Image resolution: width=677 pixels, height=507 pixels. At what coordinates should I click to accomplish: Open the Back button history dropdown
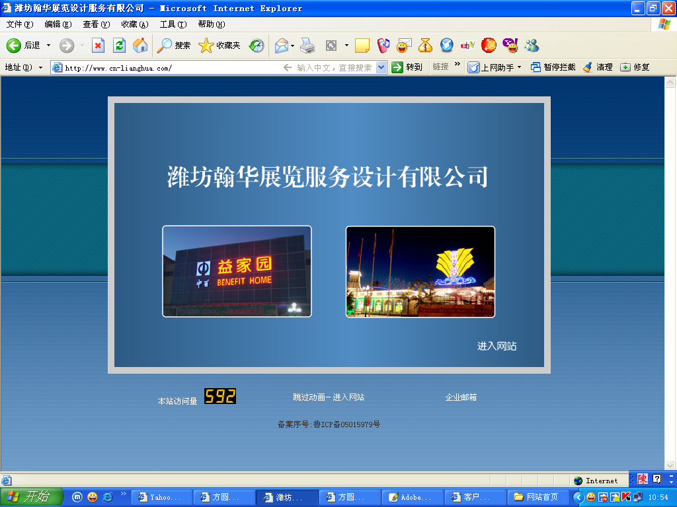48,46
